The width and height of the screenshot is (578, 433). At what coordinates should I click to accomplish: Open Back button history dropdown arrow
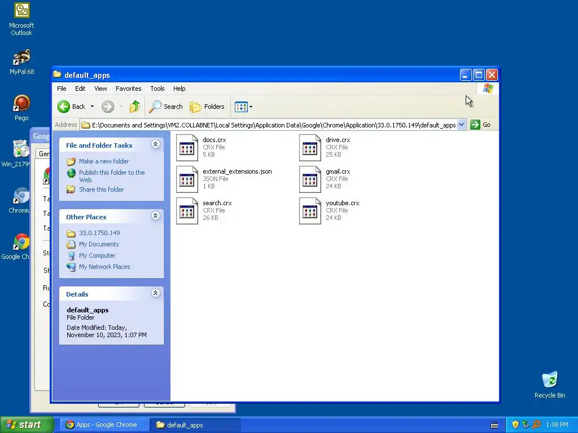92,107
